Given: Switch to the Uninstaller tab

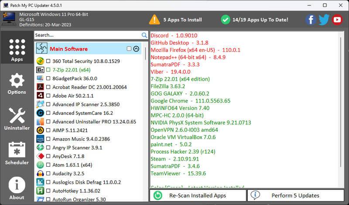Looking at the screenshot, I should coord(17,119).
